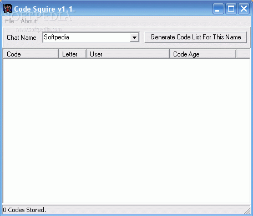Sort by the User column header
The height and width of the screenshot is (216, 253).
point(128,54)
